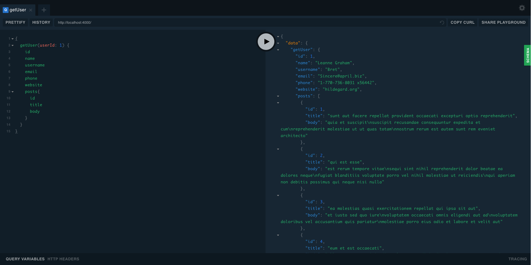Run the query with the play button

tap(266, 42)
